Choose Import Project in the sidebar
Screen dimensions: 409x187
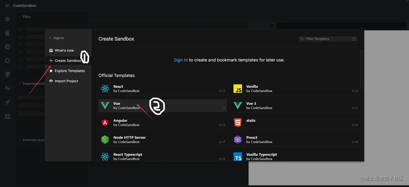(66, 81)
